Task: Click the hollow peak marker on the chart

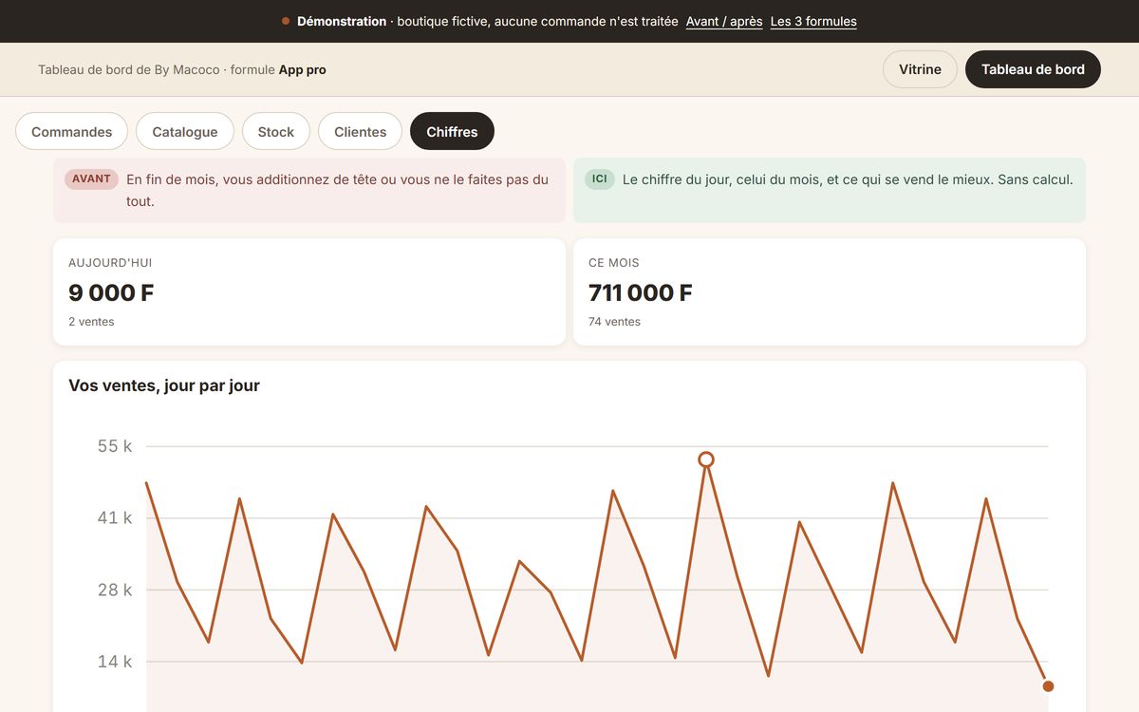Action: tap(706, 459)
